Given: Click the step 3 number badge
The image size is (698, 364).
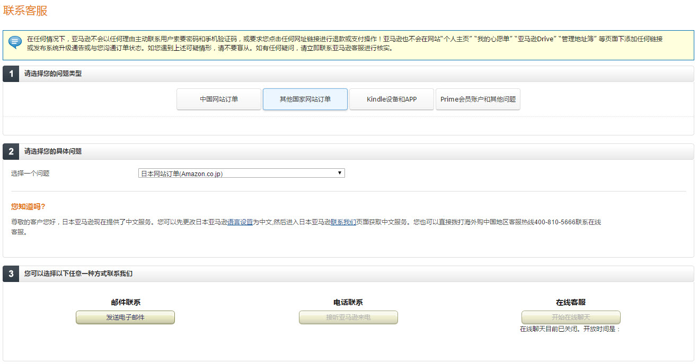Looking at the screenshot, I should click(x=11, y=274).
